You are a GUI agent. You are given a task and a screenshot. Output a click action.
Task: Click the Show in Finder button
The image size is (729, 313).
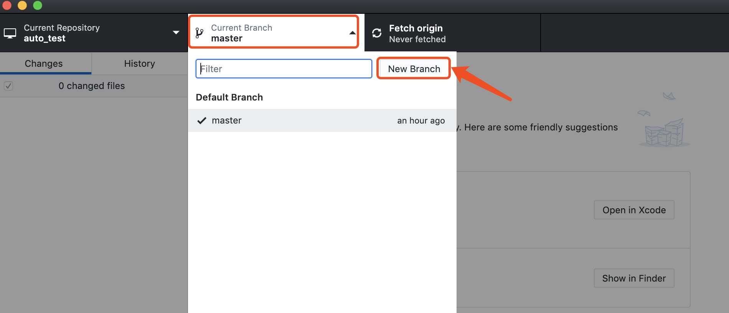pos(634,278)
